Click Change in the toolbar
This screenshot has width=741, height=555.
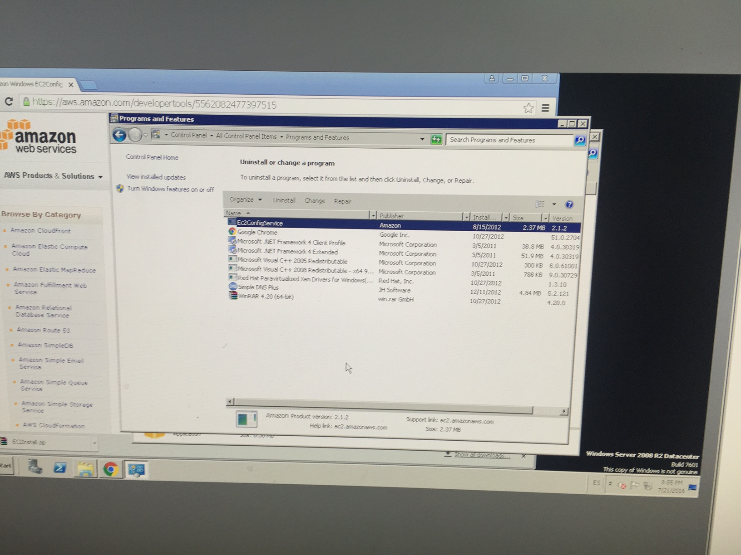[x=315, y=200]
